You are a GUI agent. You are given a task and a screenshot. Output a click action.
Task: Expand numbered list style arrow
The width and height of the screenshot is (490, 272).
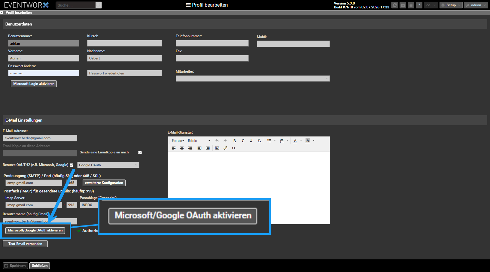(287, 141)
